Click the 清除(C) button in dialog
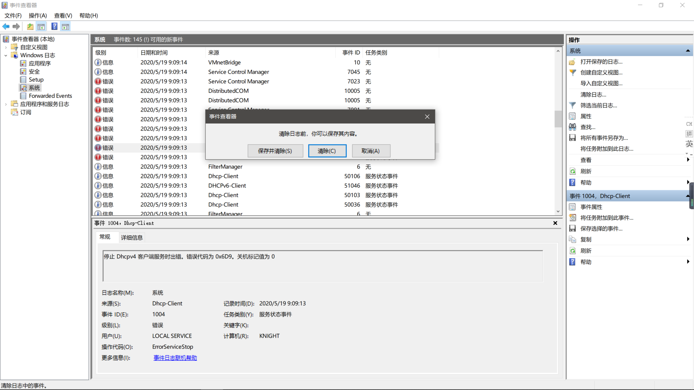This screenshot has height=390, width=694. tap(327, 151)
